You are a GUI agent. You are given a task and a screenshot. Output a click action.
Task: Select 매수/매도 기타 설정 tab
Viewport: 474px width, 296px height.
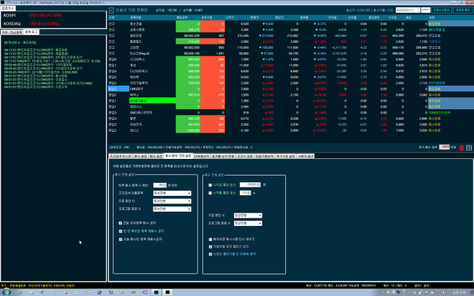[x=178, y=156]
